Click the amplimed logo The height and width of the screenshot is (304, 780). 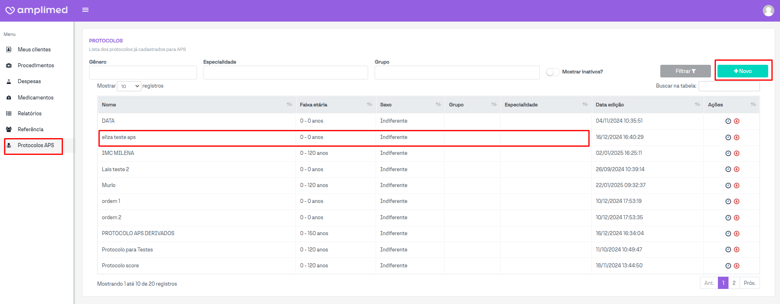(x=36, y=10)
